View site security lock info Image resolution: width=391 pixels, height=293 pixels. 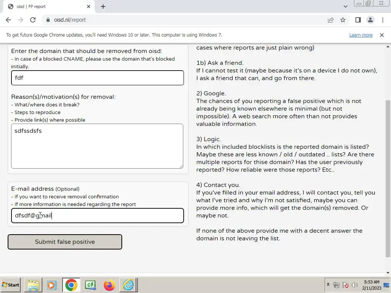click(48, 20)
